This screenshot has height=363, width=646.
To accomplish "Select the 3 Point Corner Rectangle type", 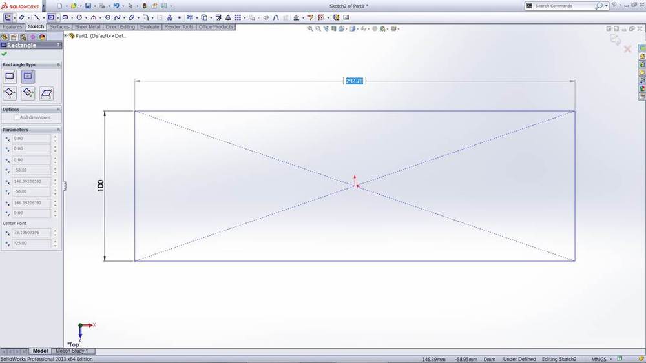I will click(10, 93).
